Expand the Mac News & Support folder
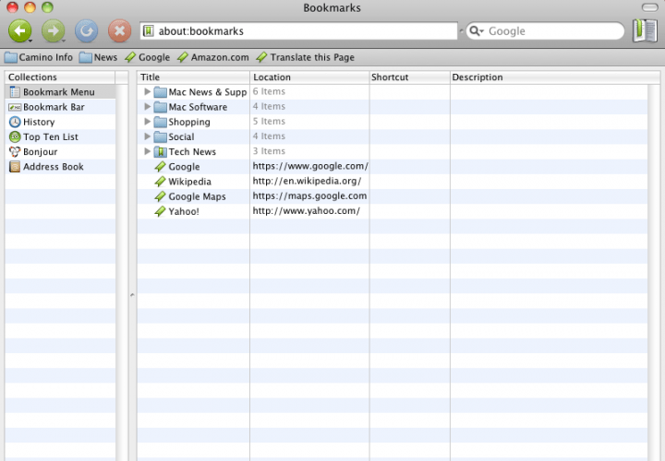665x461 pixels. click(148, 92)
